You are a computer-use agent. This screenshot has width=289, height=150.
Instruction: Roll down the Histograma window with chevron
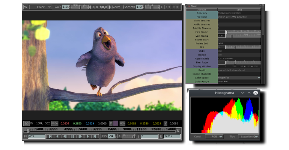(x=243, y=93)
